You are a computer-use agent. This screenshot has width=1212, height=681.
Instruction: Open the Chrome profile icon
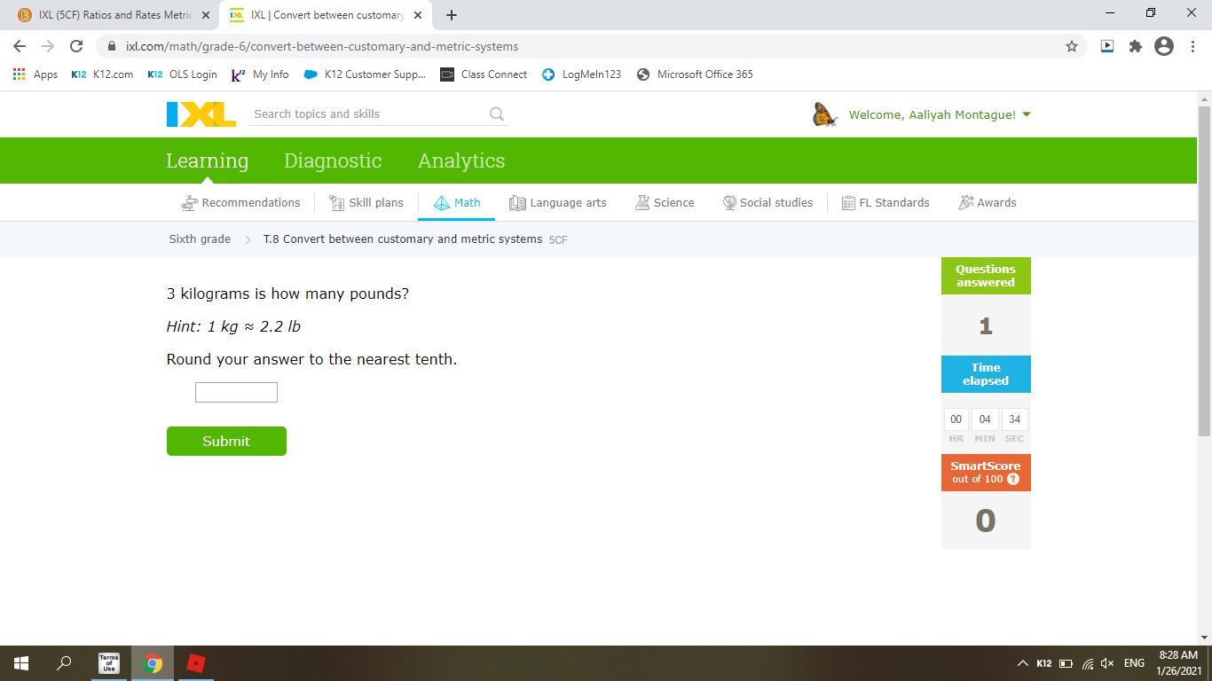pos(1164,46)
